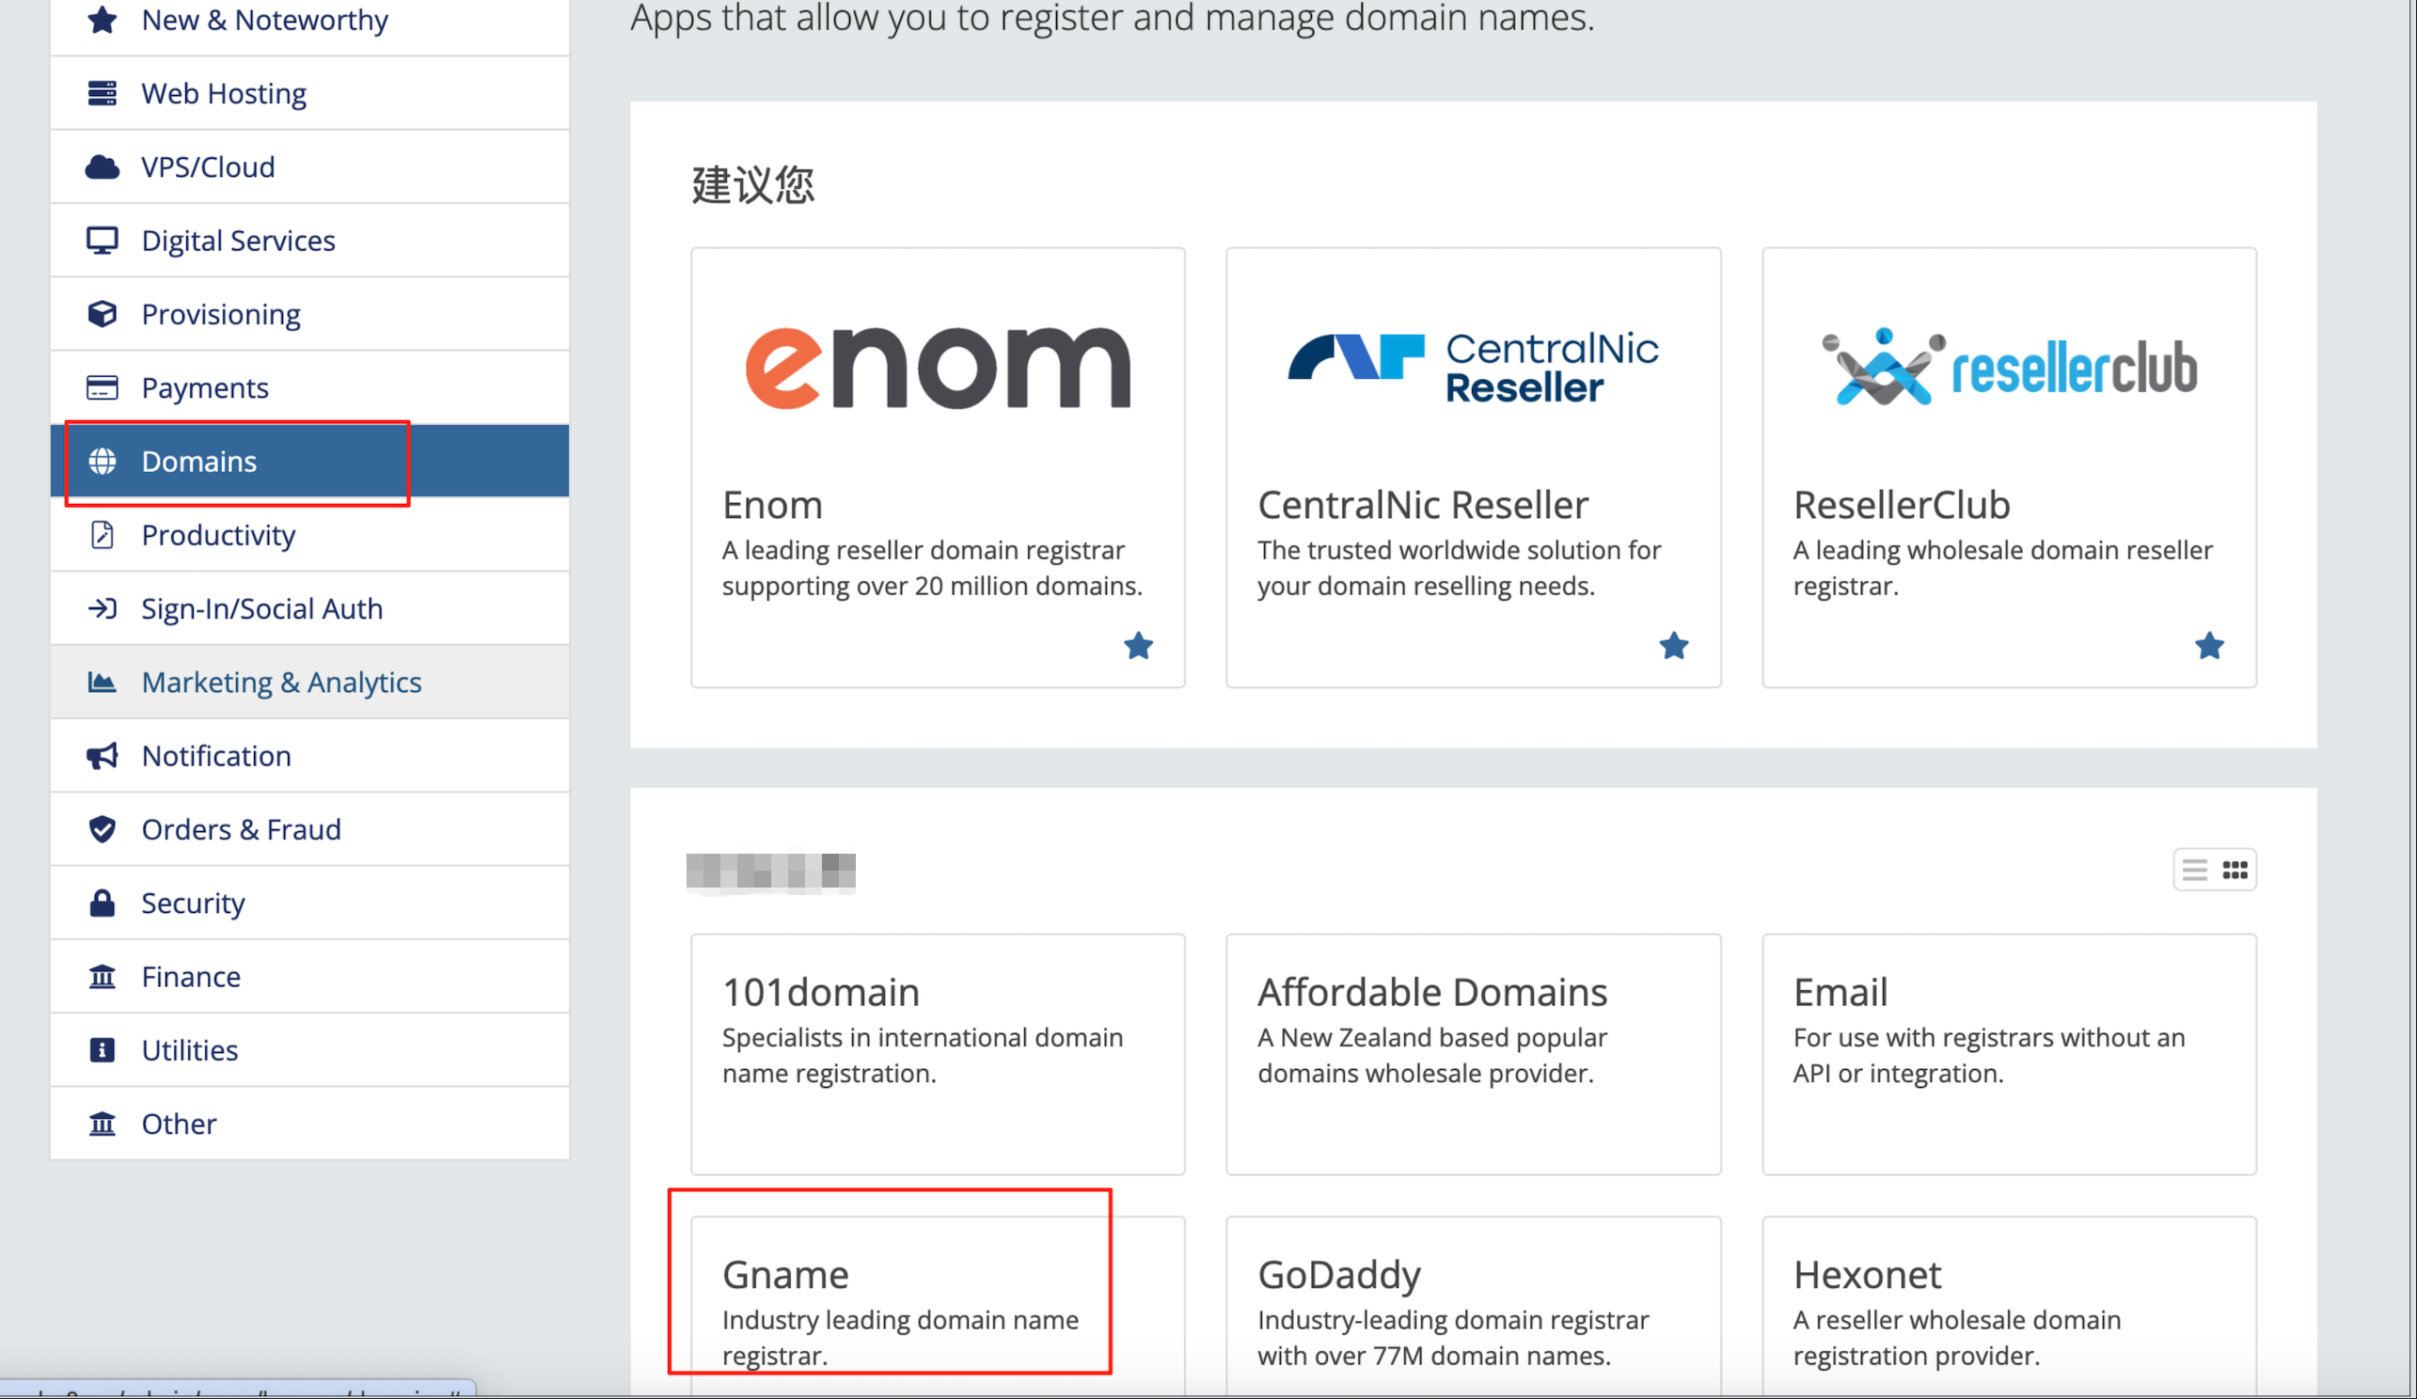Screen dimensions: 2417x1399
Task: Click the featured star on the Enom card
Action: [x=1139, y=645]
